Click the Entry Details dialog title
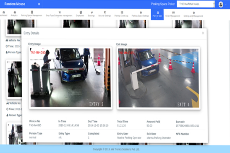 pos(31,33)
